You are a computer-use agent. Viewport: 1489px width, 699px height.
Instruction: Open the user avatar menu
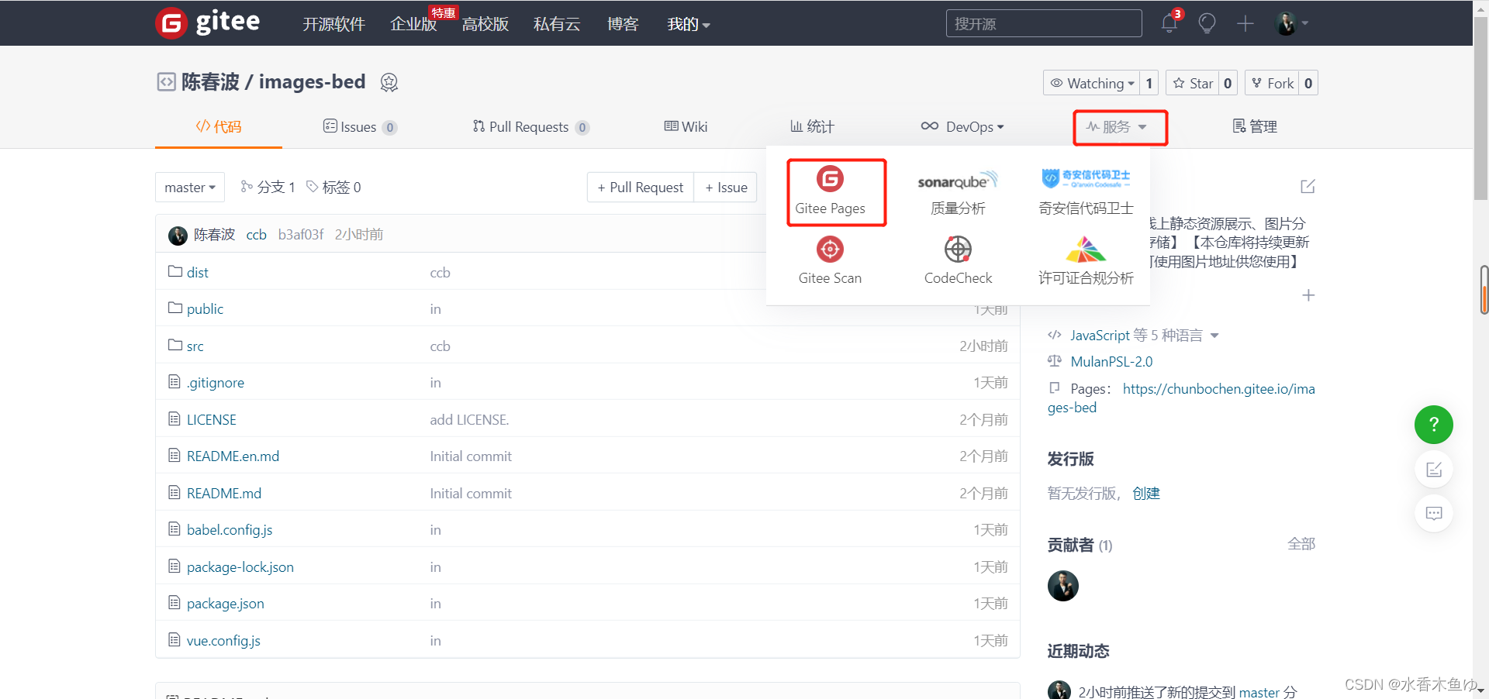[x=1292, y=23]
